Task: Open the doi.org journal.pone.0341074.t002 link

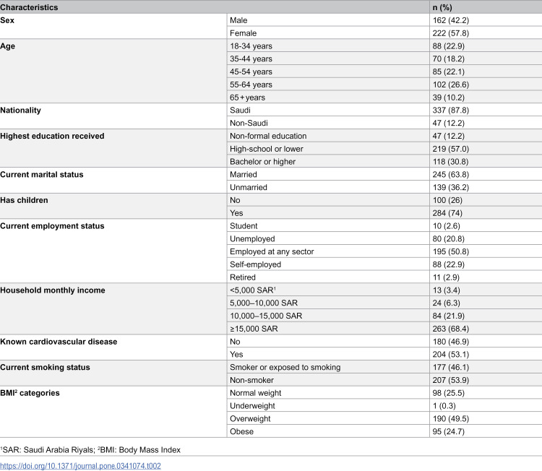Action: coord(80,466)
